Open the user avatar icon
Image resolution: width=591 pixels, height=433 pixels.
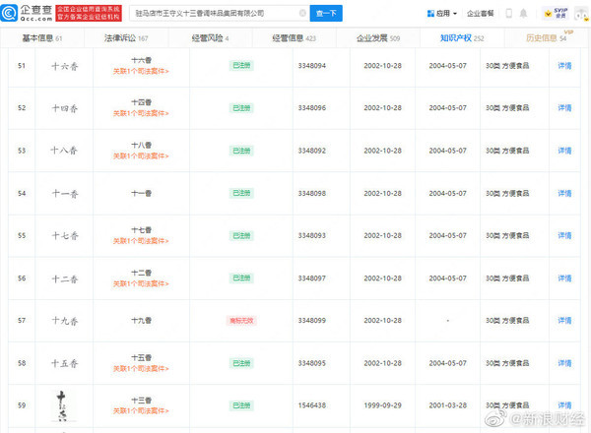581,15
